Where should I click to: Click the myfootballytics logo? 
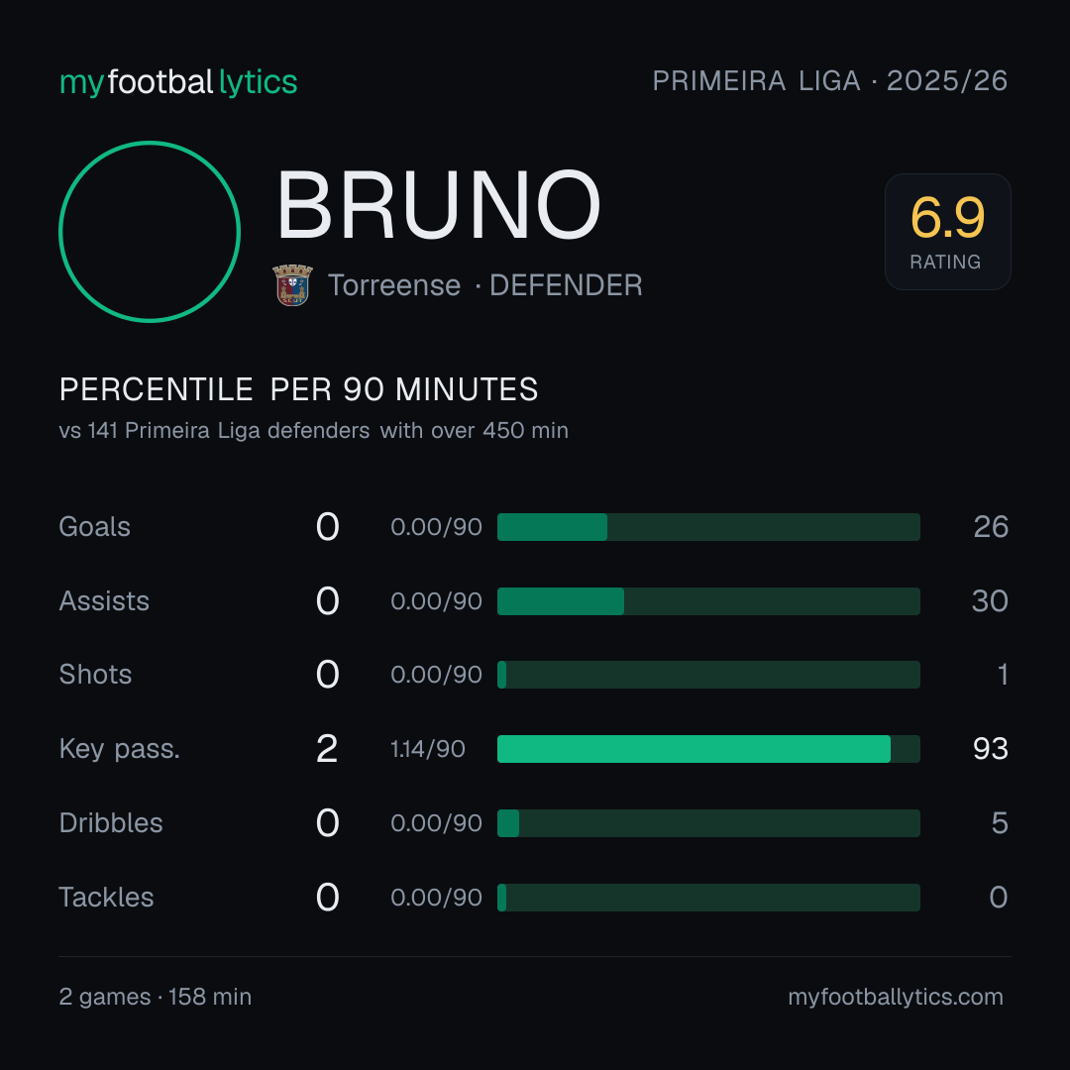[178, 82]
